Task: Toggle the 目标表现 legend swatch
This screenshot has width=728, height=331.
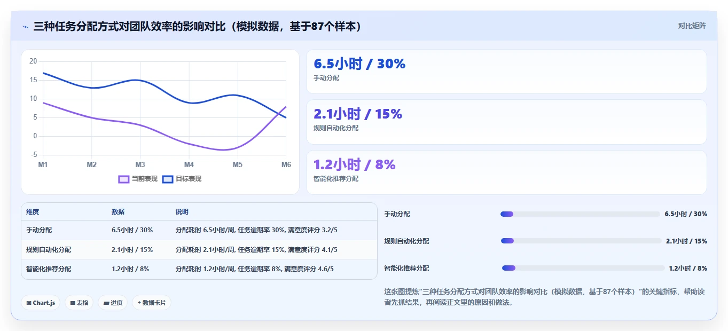Action: [x=168, y=179]
